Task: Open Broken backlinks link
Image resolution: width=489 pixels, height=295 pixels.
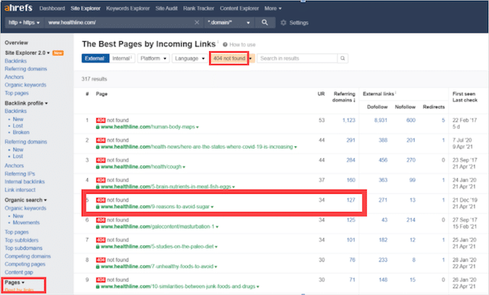Action: point(21,133)
